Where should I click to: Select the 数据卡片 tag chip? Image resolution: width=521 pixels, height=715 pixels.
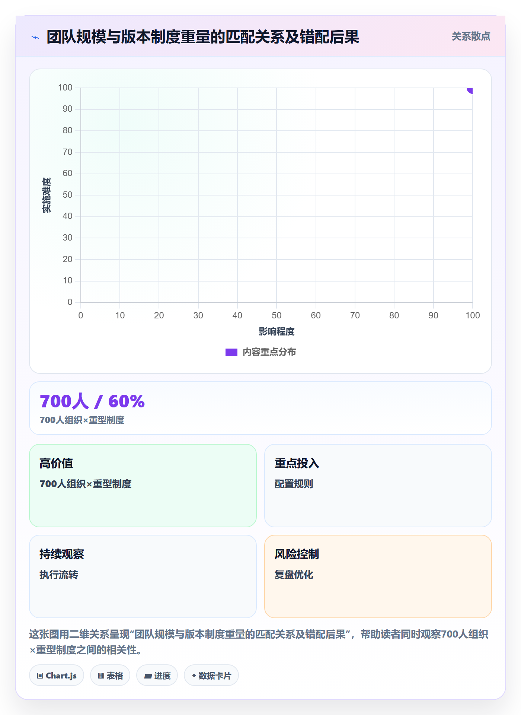click(x=211, y=676)
